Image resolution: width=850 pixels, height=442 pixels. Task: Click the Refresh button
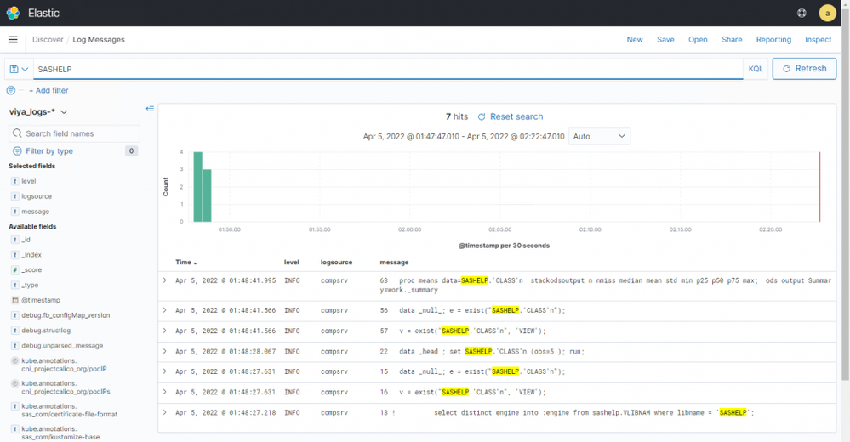click(804, 69)
